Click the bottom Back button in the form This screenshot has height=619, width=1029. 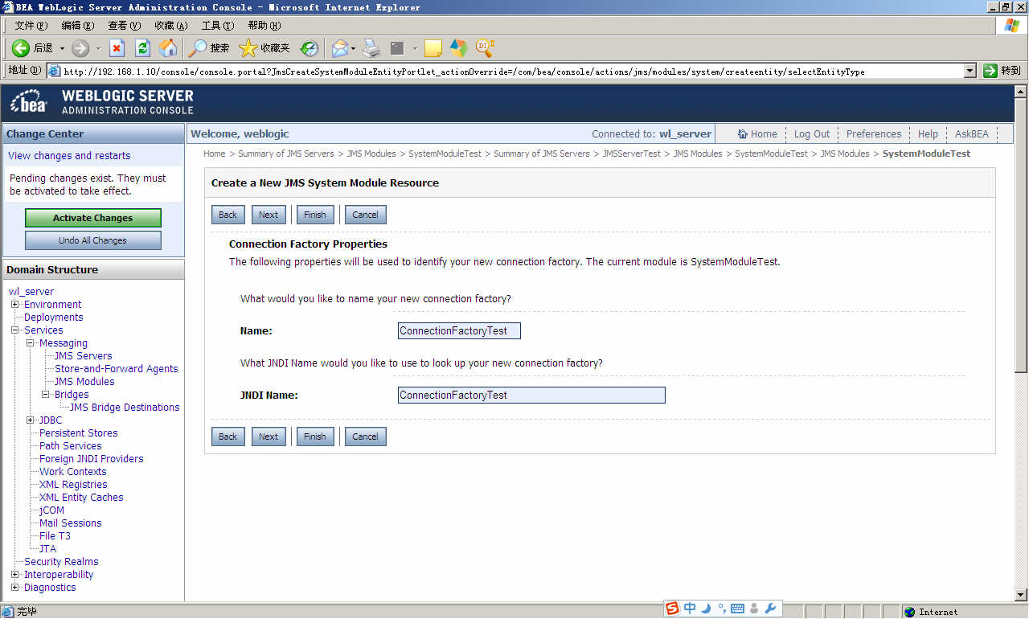[228, 437]
